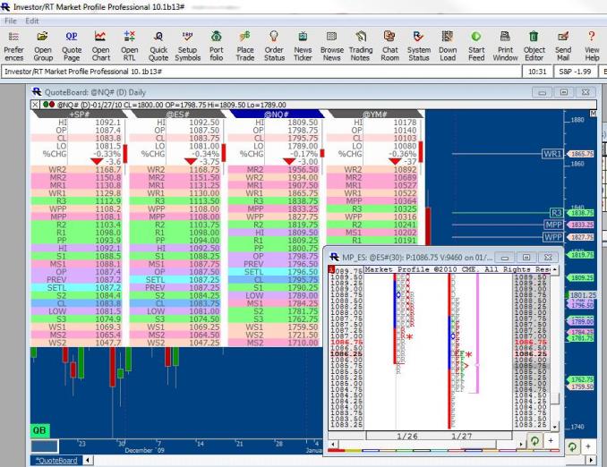
Task: Open Trading Notes from the toolbar
Action: (x=361, y=46)
